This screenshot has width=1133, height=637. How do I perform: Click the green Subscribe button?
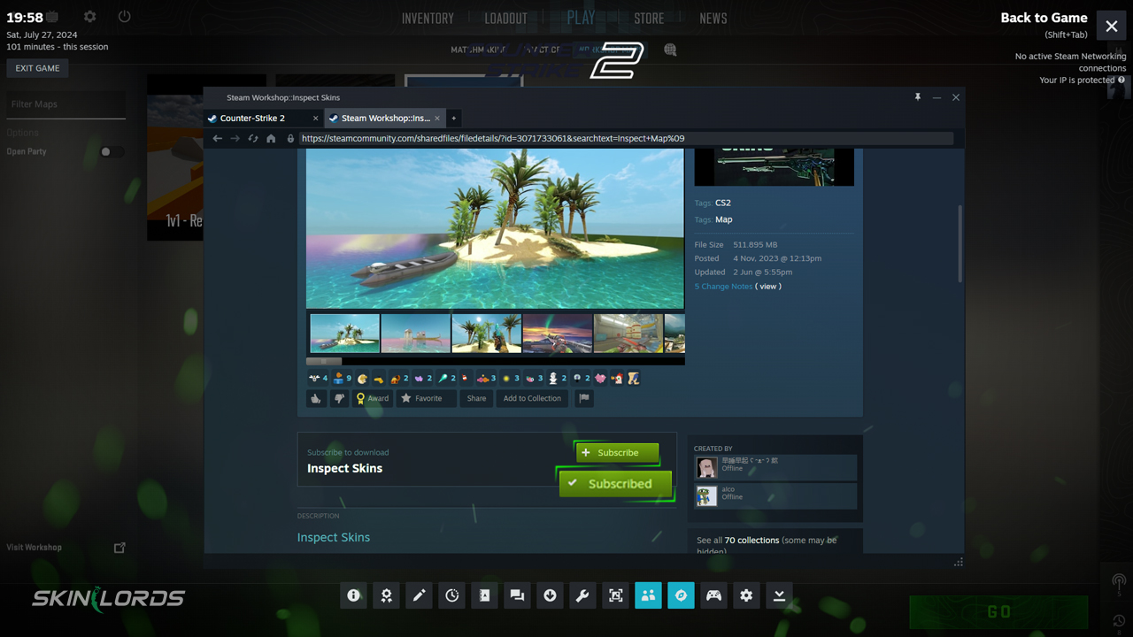(x=617, y=452)
